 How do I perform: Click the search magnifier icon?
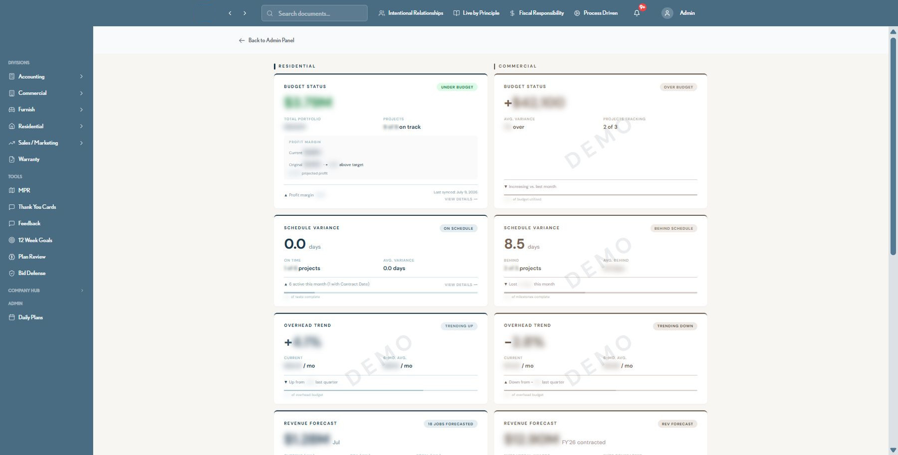tap(270, 13)
